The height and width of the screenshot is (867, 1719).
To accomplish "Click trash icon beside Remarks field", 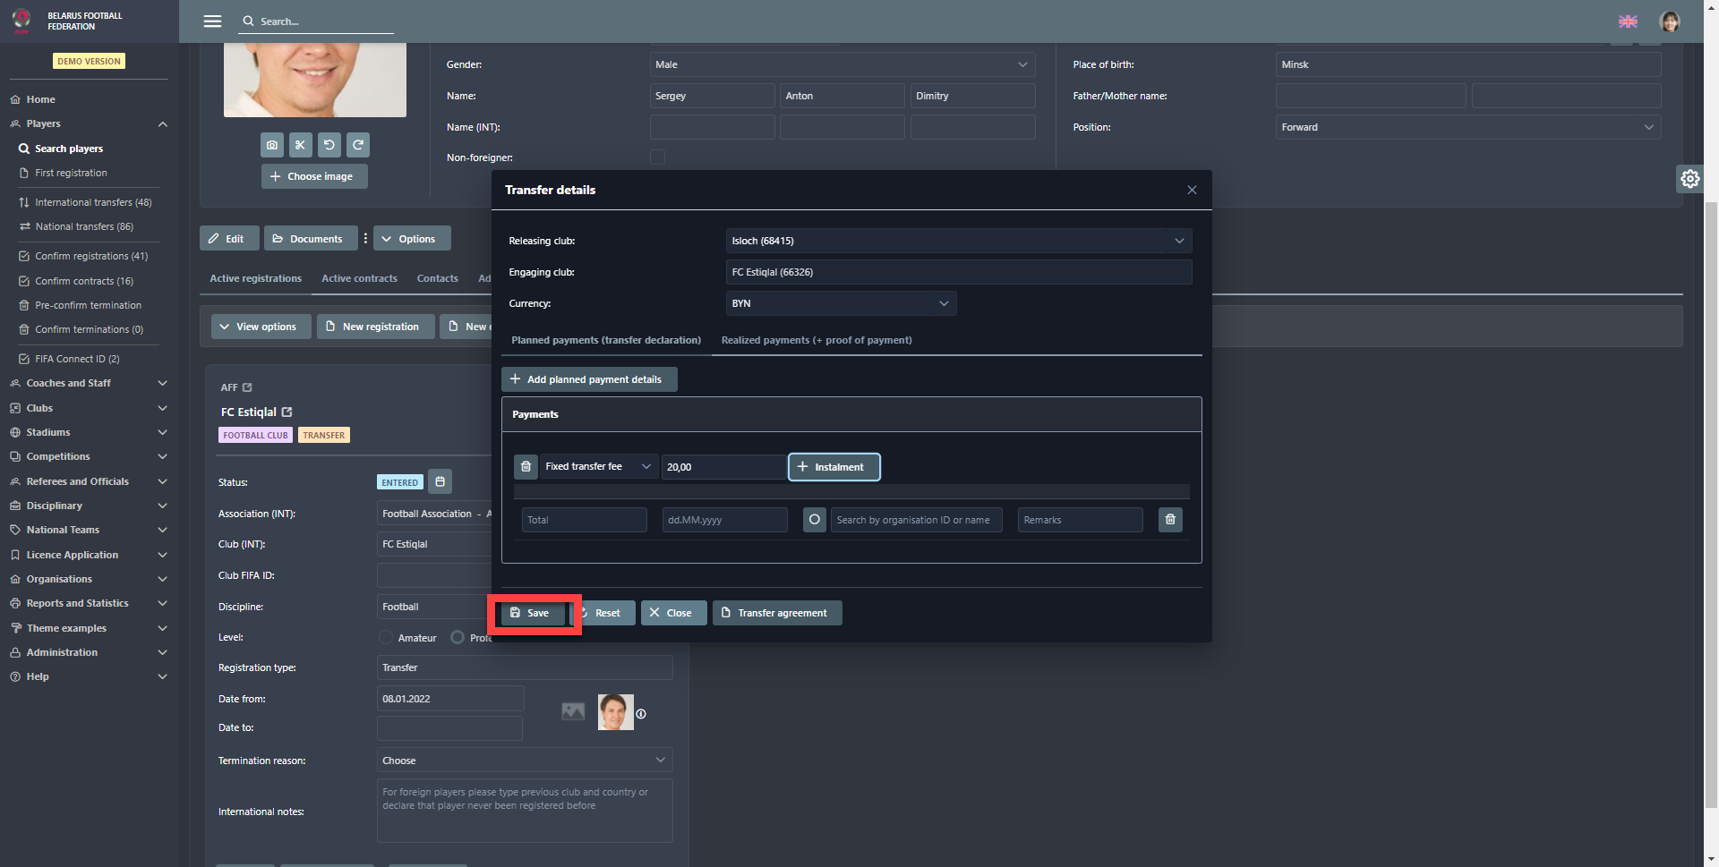I will (x=1170, y=520).
